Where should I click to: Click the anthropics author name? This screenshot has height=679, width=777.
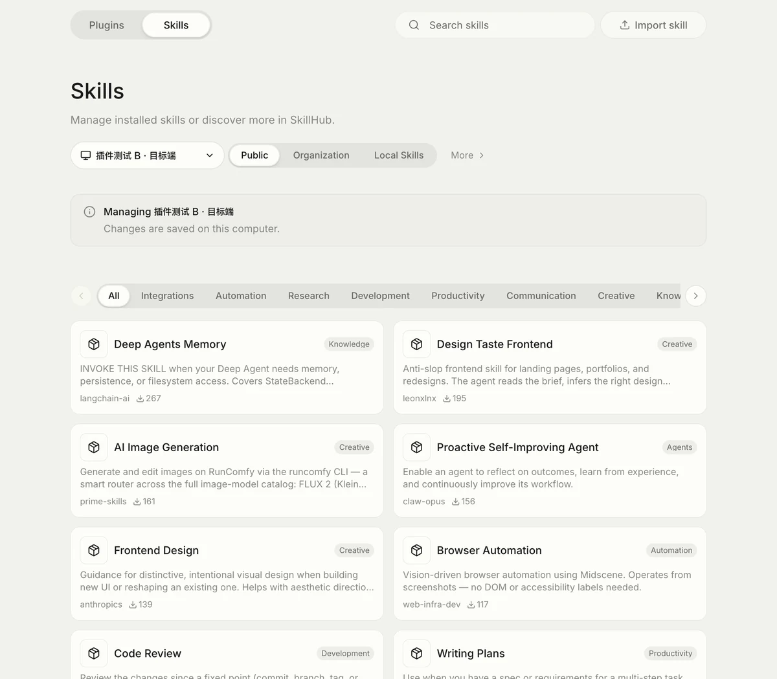(x=101, y=605)
